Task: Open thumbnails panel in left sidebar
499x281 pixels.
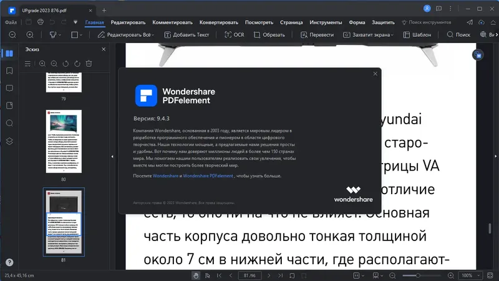Action: (9, 53)
